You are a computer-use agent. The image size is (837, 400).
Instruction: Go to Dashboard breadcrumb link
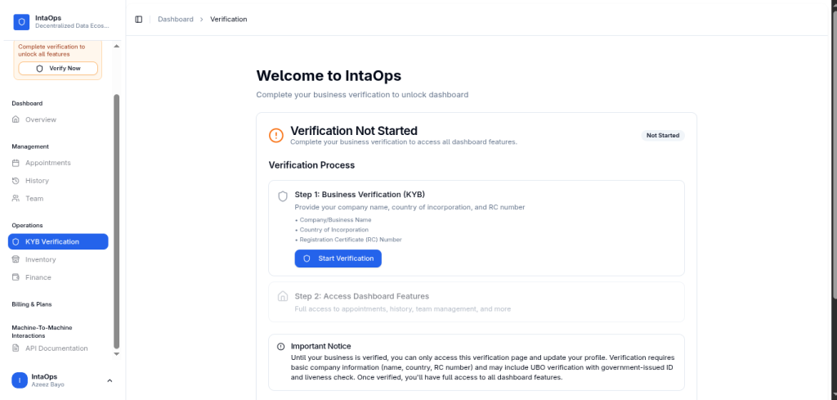pyautogui.click(x=176, y=19)
